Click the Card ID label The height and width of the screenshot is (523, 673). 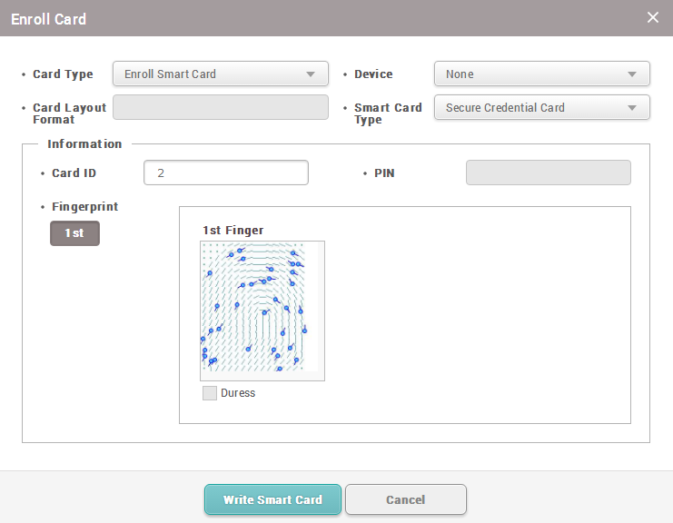(x=74, y=173)
